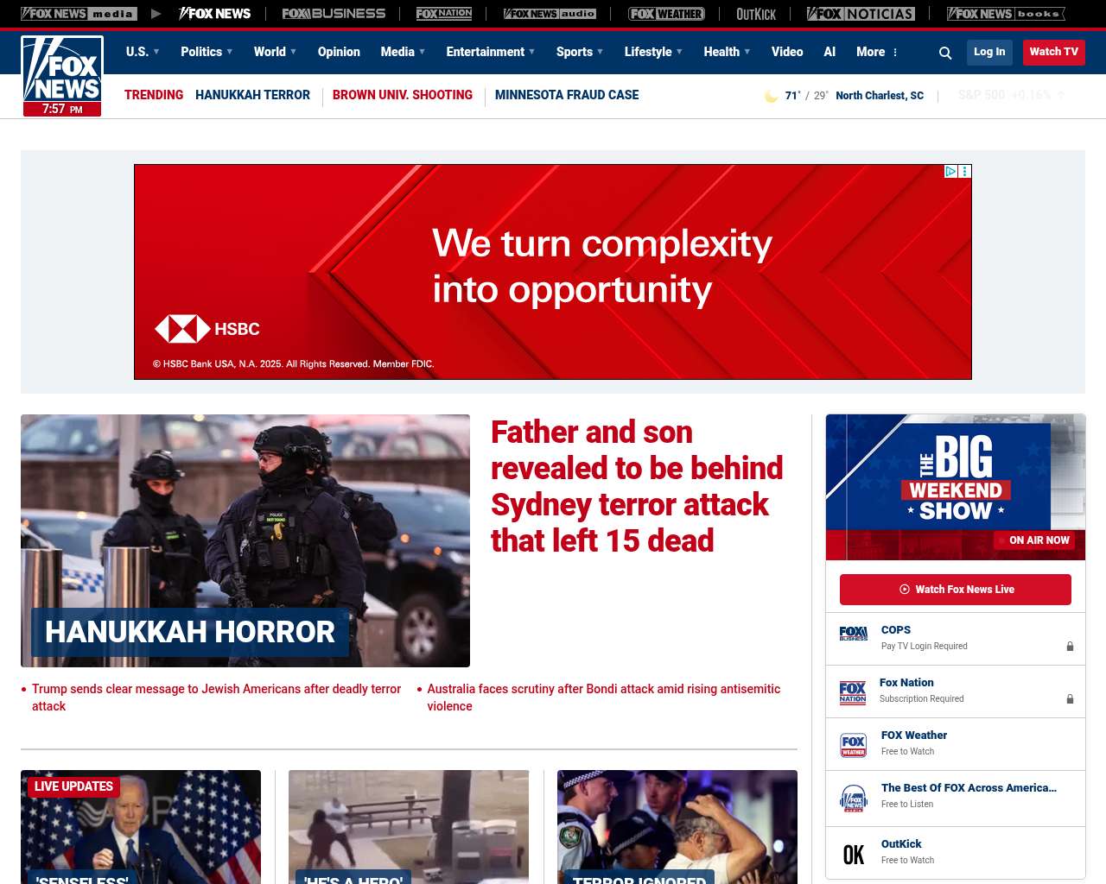1106x884 pixels.
Task: Open the "Terror Ignored" story thumbnail
Action: click(677, 827)
